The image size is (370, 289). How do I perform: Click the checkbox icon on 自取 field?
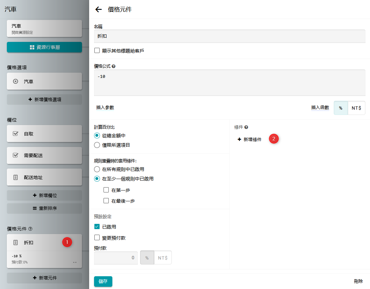(15, 134)
